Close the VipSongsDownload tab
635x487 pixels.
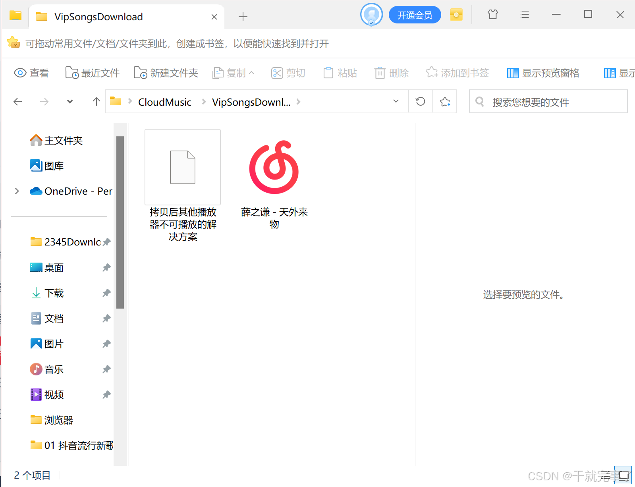[x=214, y=17]
